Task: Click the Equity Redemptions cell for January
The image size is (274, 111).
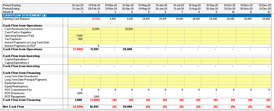Action: coord(76,86)
